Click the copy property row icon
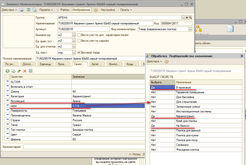 coord(13,71)
